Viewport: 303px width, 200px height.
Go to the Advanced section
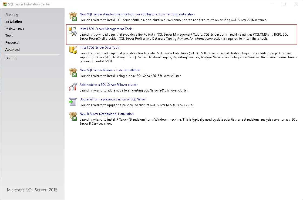[x=12, y=50]
